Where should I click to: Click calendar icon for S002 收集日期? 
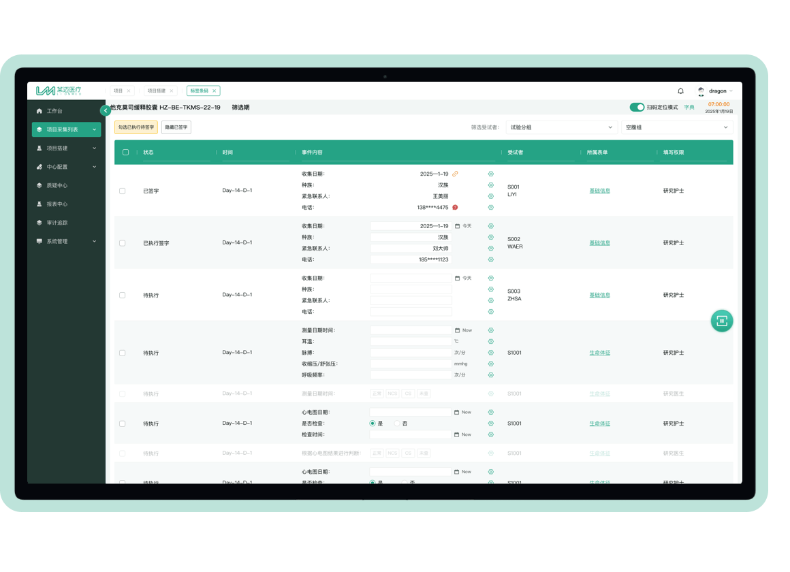457,226
